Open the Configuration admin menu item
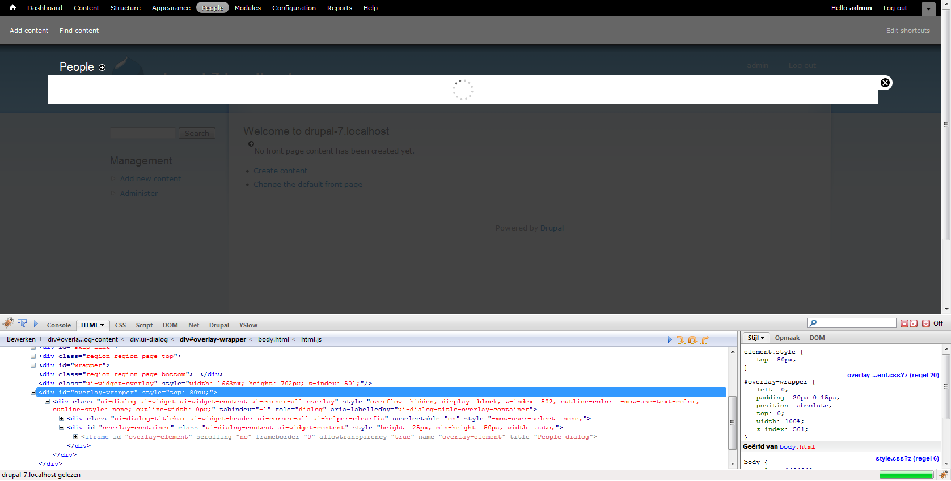This screenshot has height=481, width=951. coord(294,8)
